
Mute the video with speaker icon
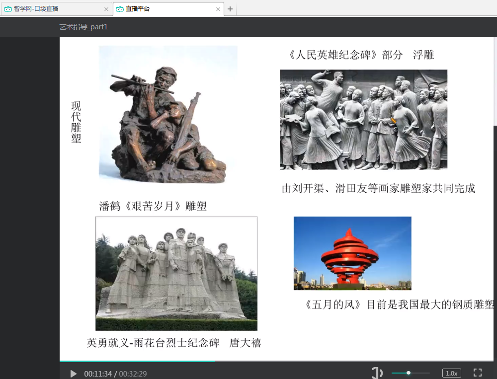[x=377, y=373]
